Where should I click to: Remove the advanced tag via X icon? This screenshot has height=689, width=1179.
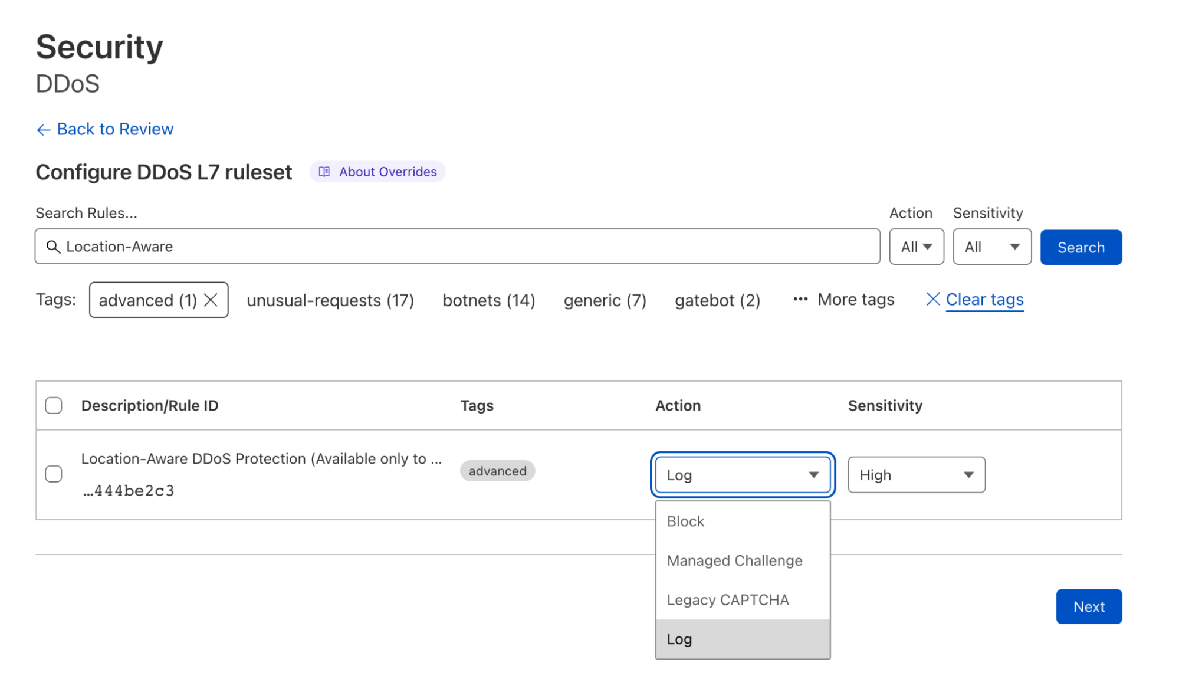point(211,300)
